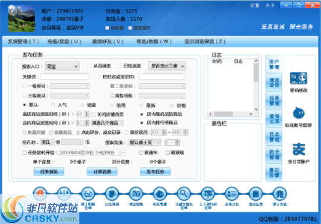This screenshot has width=321, height=224.
Task: Toggle 点击评价、成交记录 checkbox
Action: 78,132
